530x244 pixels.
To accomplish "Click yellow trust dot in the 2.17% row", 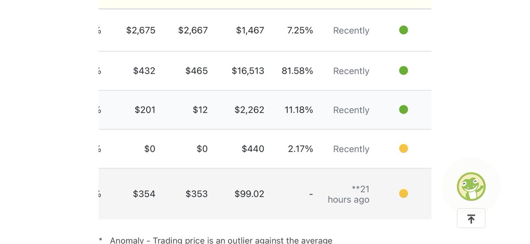I will coord(403,148).
